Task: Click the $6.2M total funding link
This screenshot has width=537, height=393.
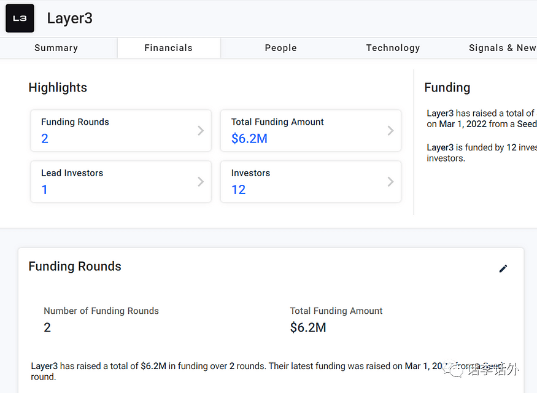Action: [x=249, y=139]
